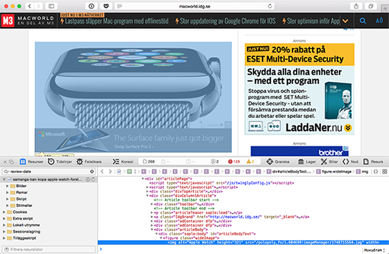
Task: Collapse the div id articlePage node
Action: pos(143,178)
